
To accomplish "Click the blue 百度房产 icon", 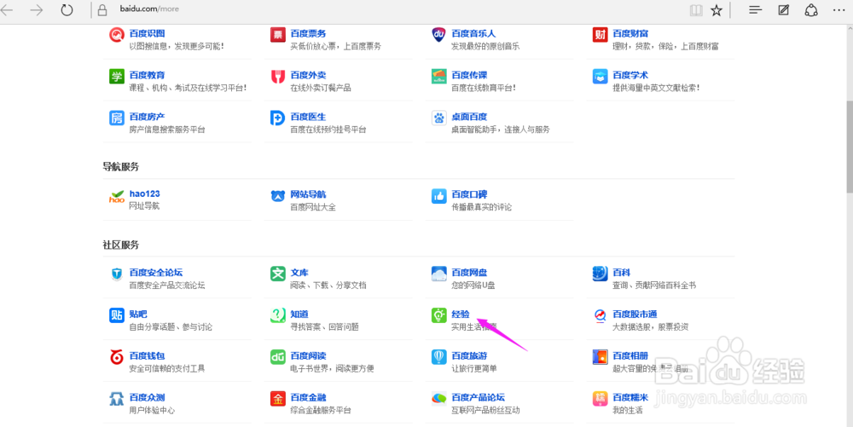I will point(116,118).
